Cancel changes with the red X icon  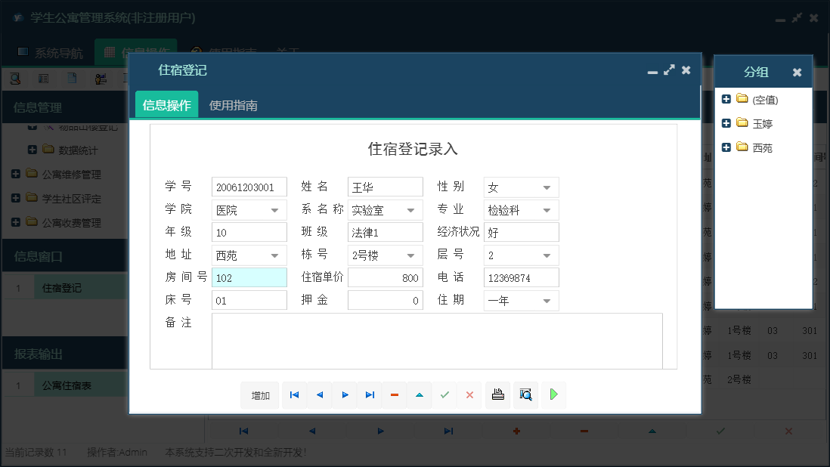click(x=469, y=394)
